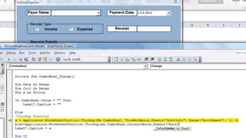246x138 pixels.
Task: Reset the running code with the stop icon
Action: click(20, 59)
